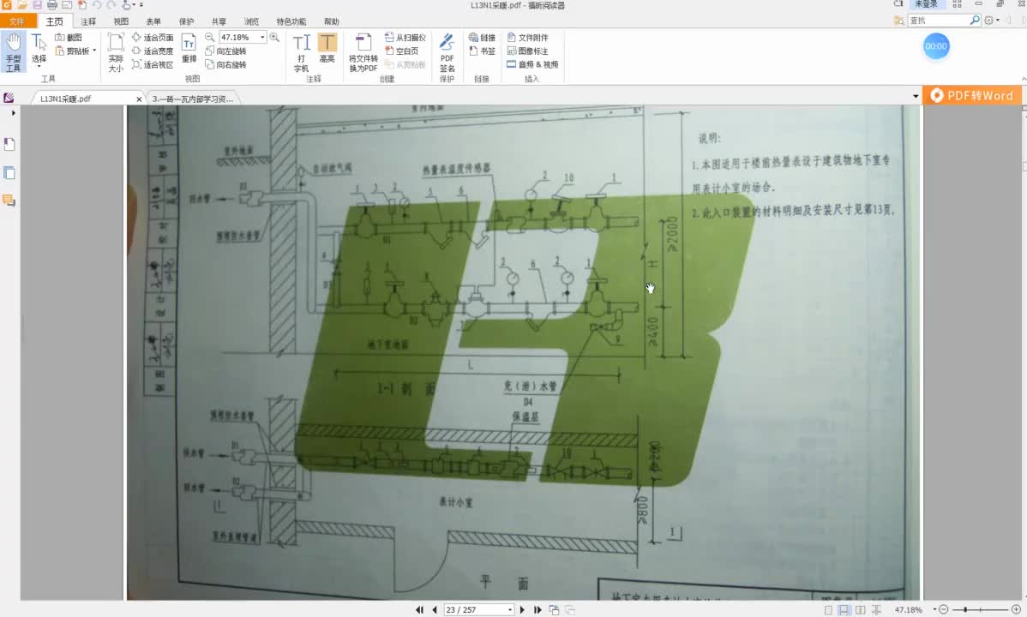Switch to the 注释 ribbon tab
This screenshot has width=1027, height=617.
point(88,21)
